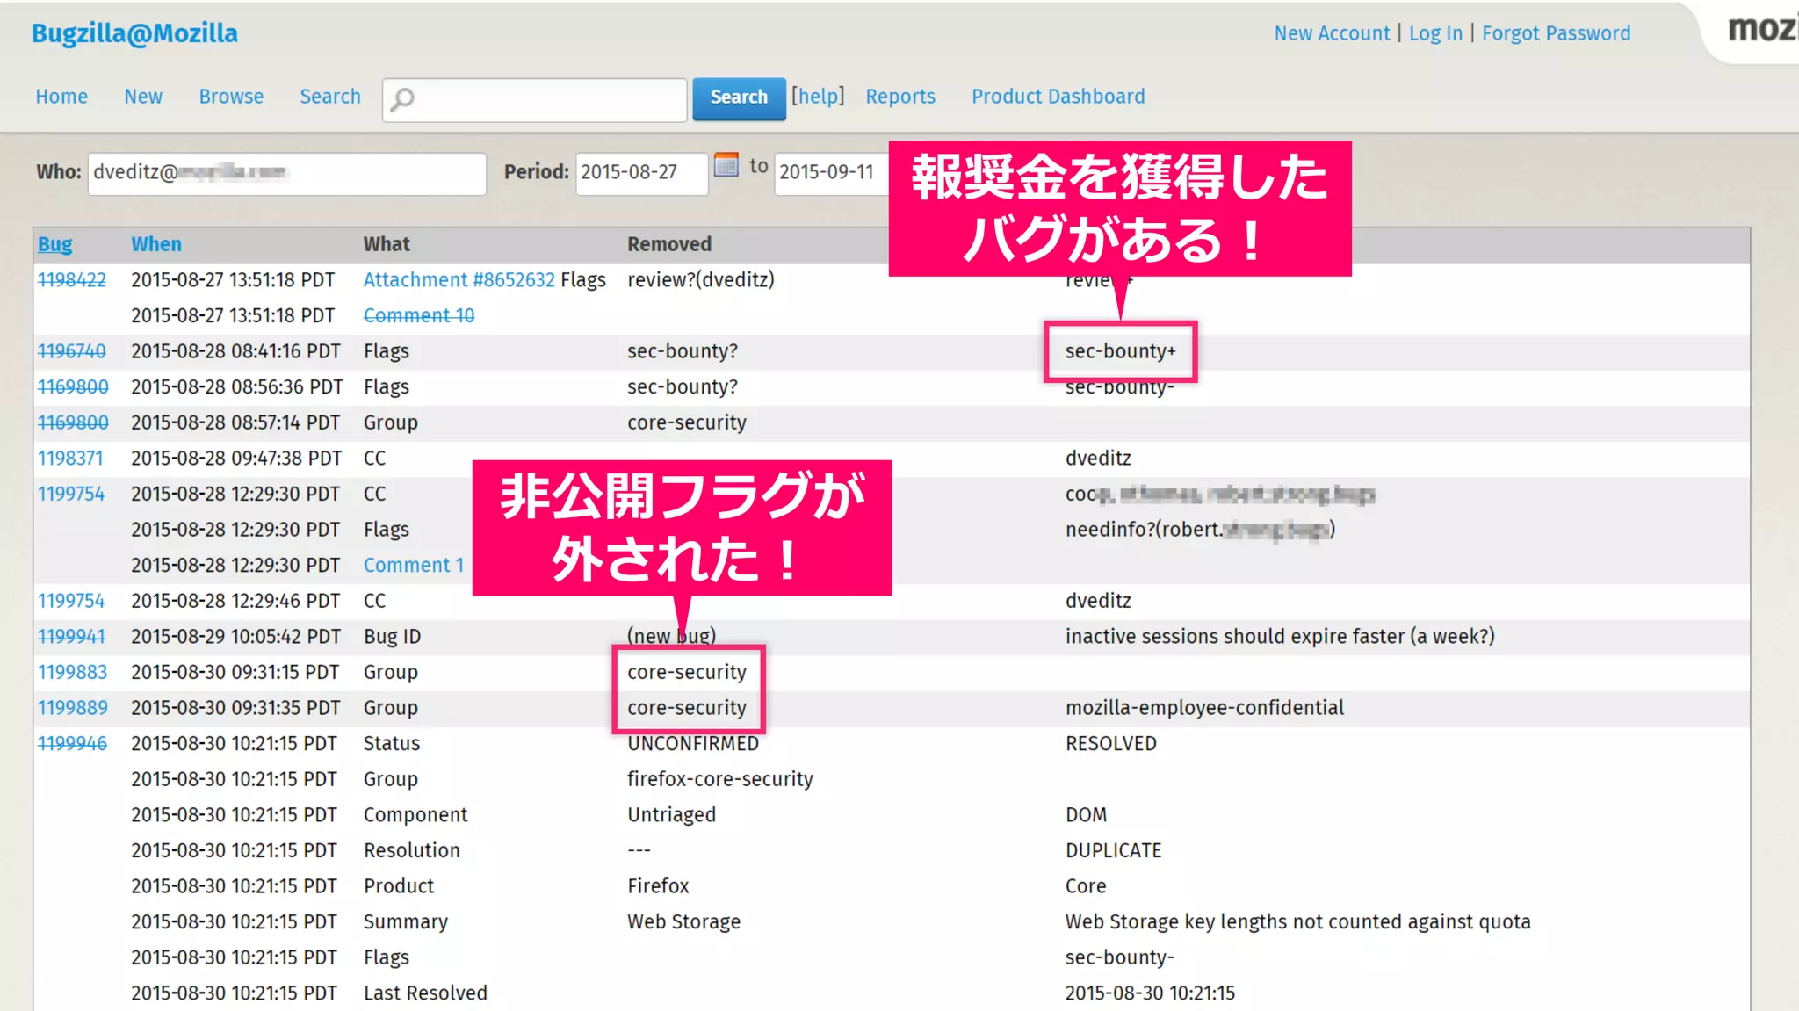Open bug 1199754 at 12:29:30 row
The image size is (1799, 1011).
[71, 495]
